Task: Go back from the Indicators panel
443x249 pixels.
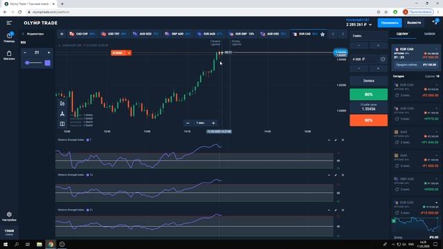Action: point(23,34)
